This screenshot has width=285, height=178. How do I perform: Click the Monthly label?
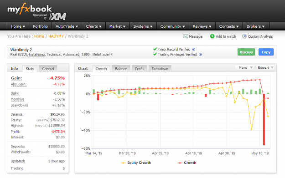click(17, 99)
